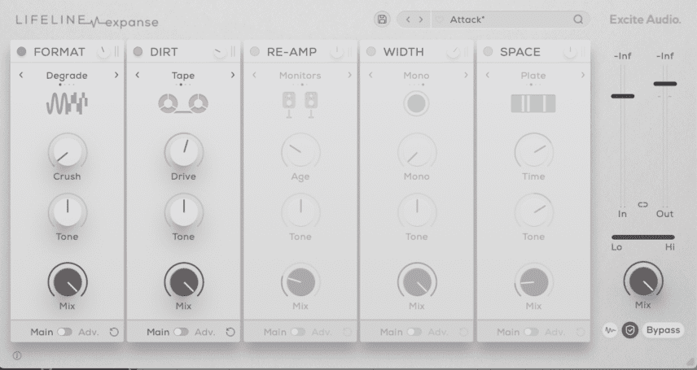
Task: Favorite the Attack preset with the heart icon
Action: point(440,20)
